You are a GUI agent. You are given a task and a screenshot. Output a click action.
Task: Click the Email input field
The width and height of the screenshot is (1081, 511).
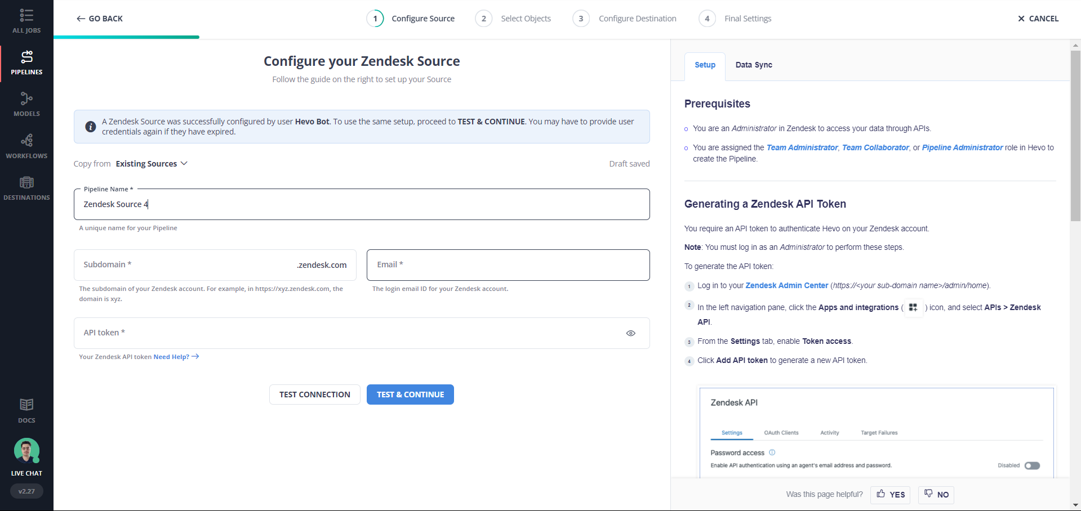pos(508,265)
